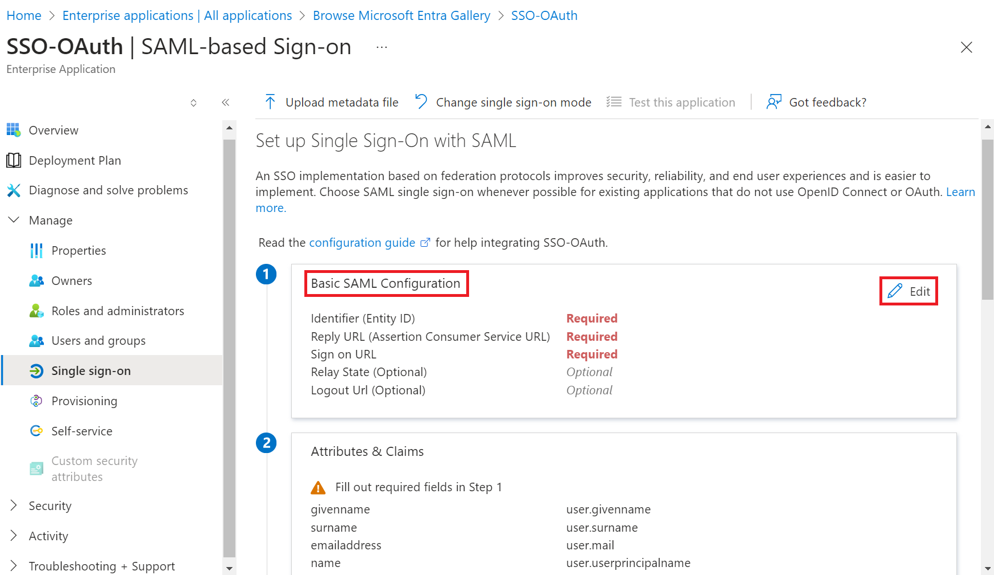Viewport: 994px width, 575px height.
Task: Expand the Security section
Action: click(14, 506)
